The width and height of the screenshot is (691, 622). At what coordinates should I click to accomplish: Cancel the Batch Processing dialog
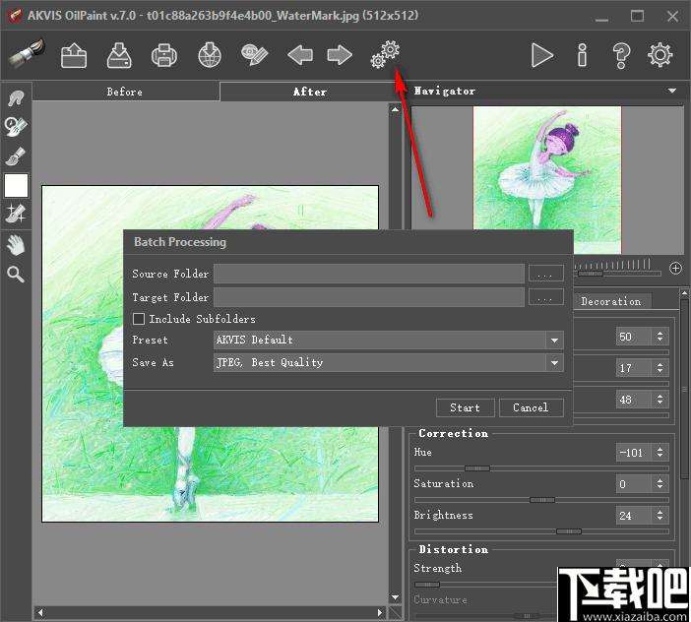pyautogui.click(x=531, y=407)
